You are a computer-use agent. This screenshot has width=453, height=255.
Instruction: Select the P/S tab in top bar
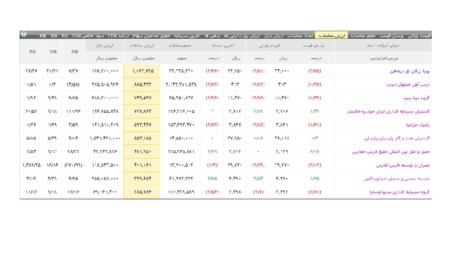tap(65, 35)
